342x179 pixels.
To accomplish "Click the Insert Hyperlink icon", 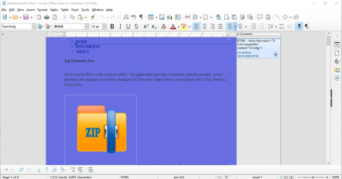I will pos(218,17).
